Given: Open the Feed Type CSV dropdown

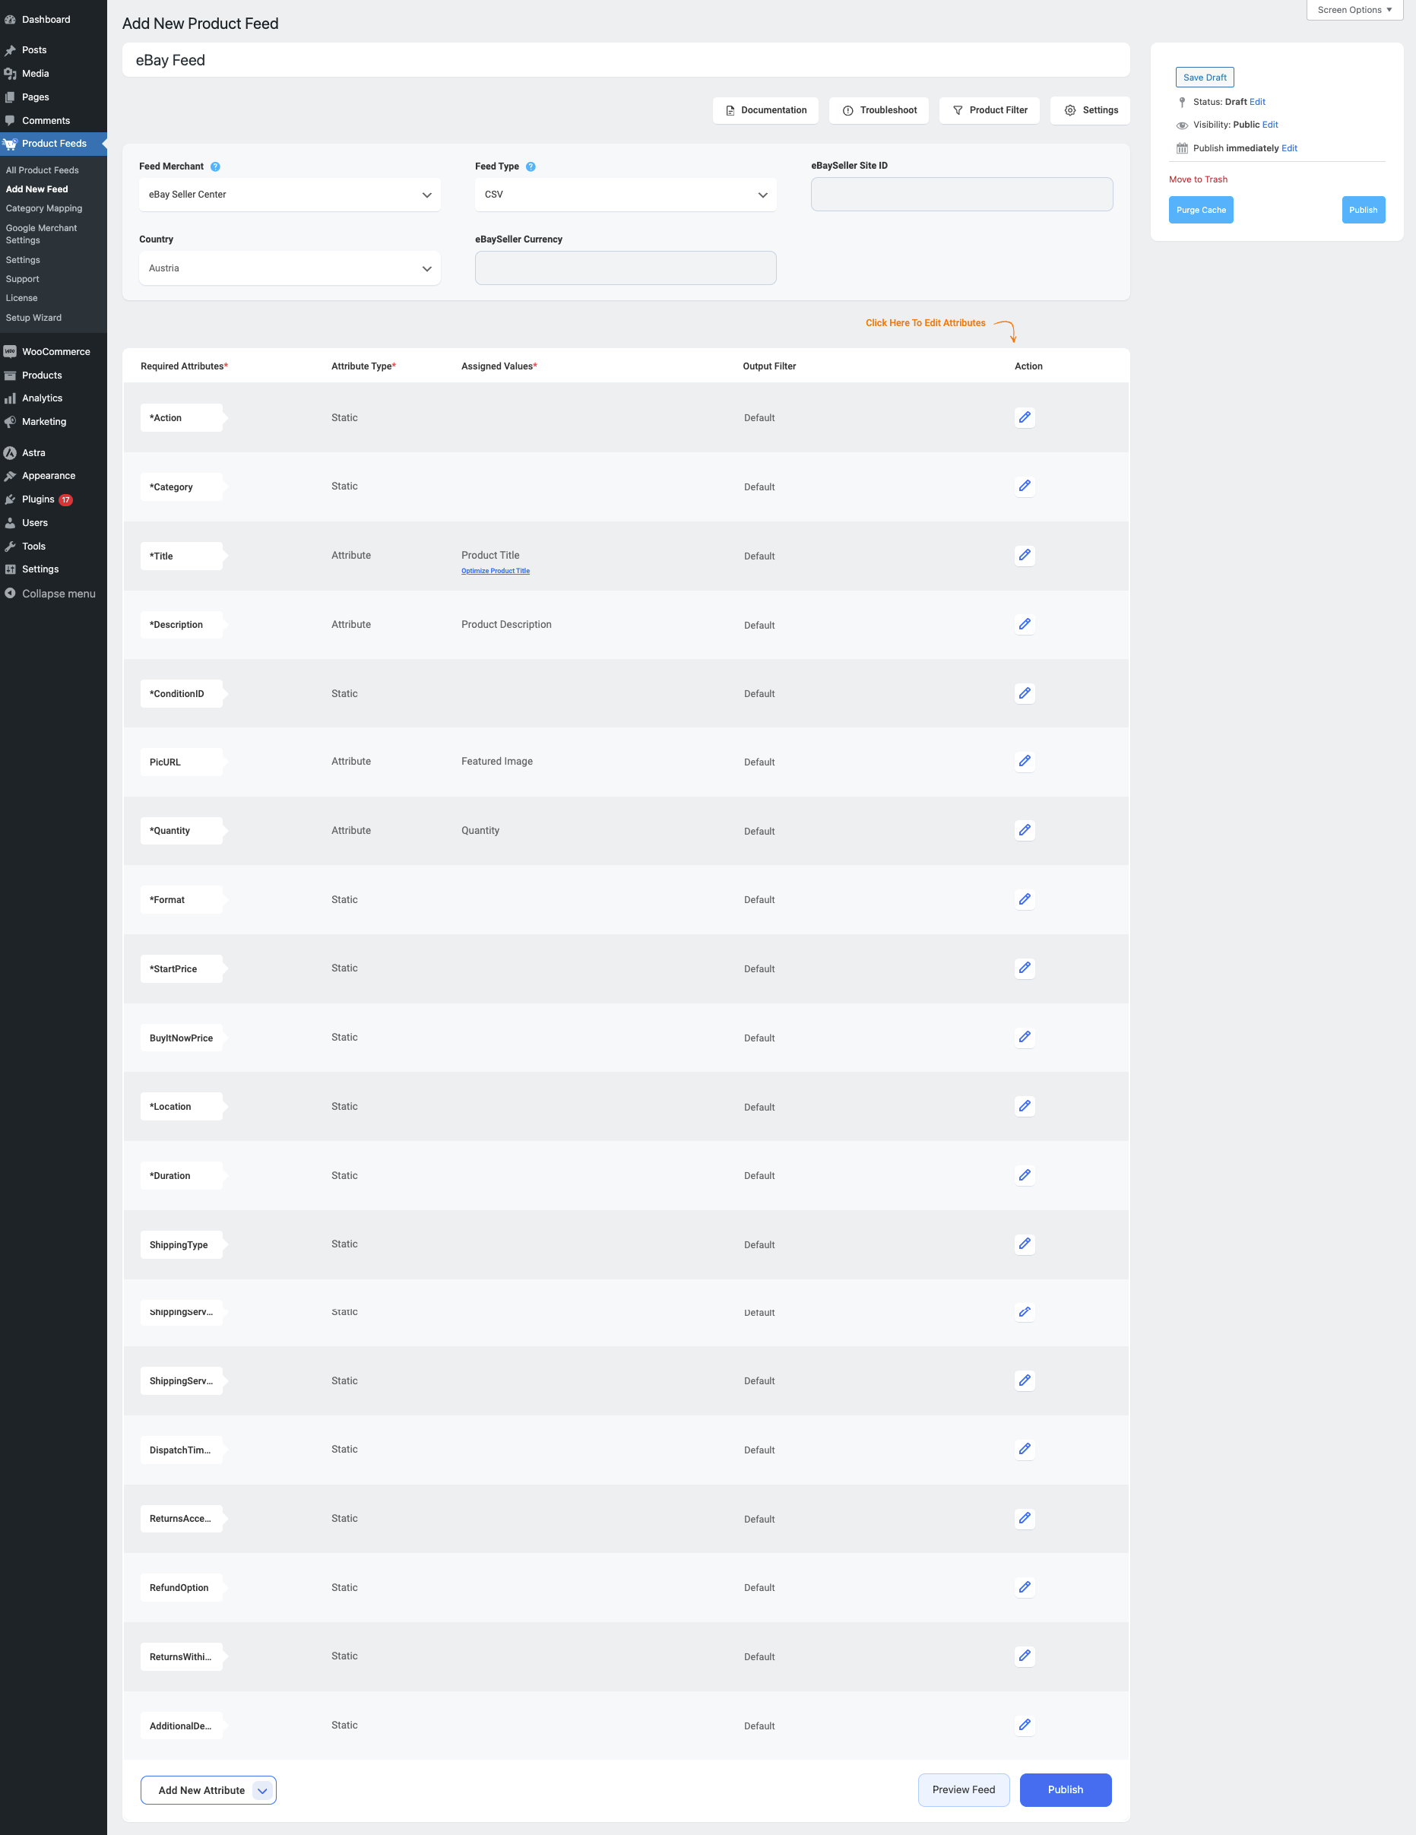Looking at the screenshot, I should click(x=626, y=194).
